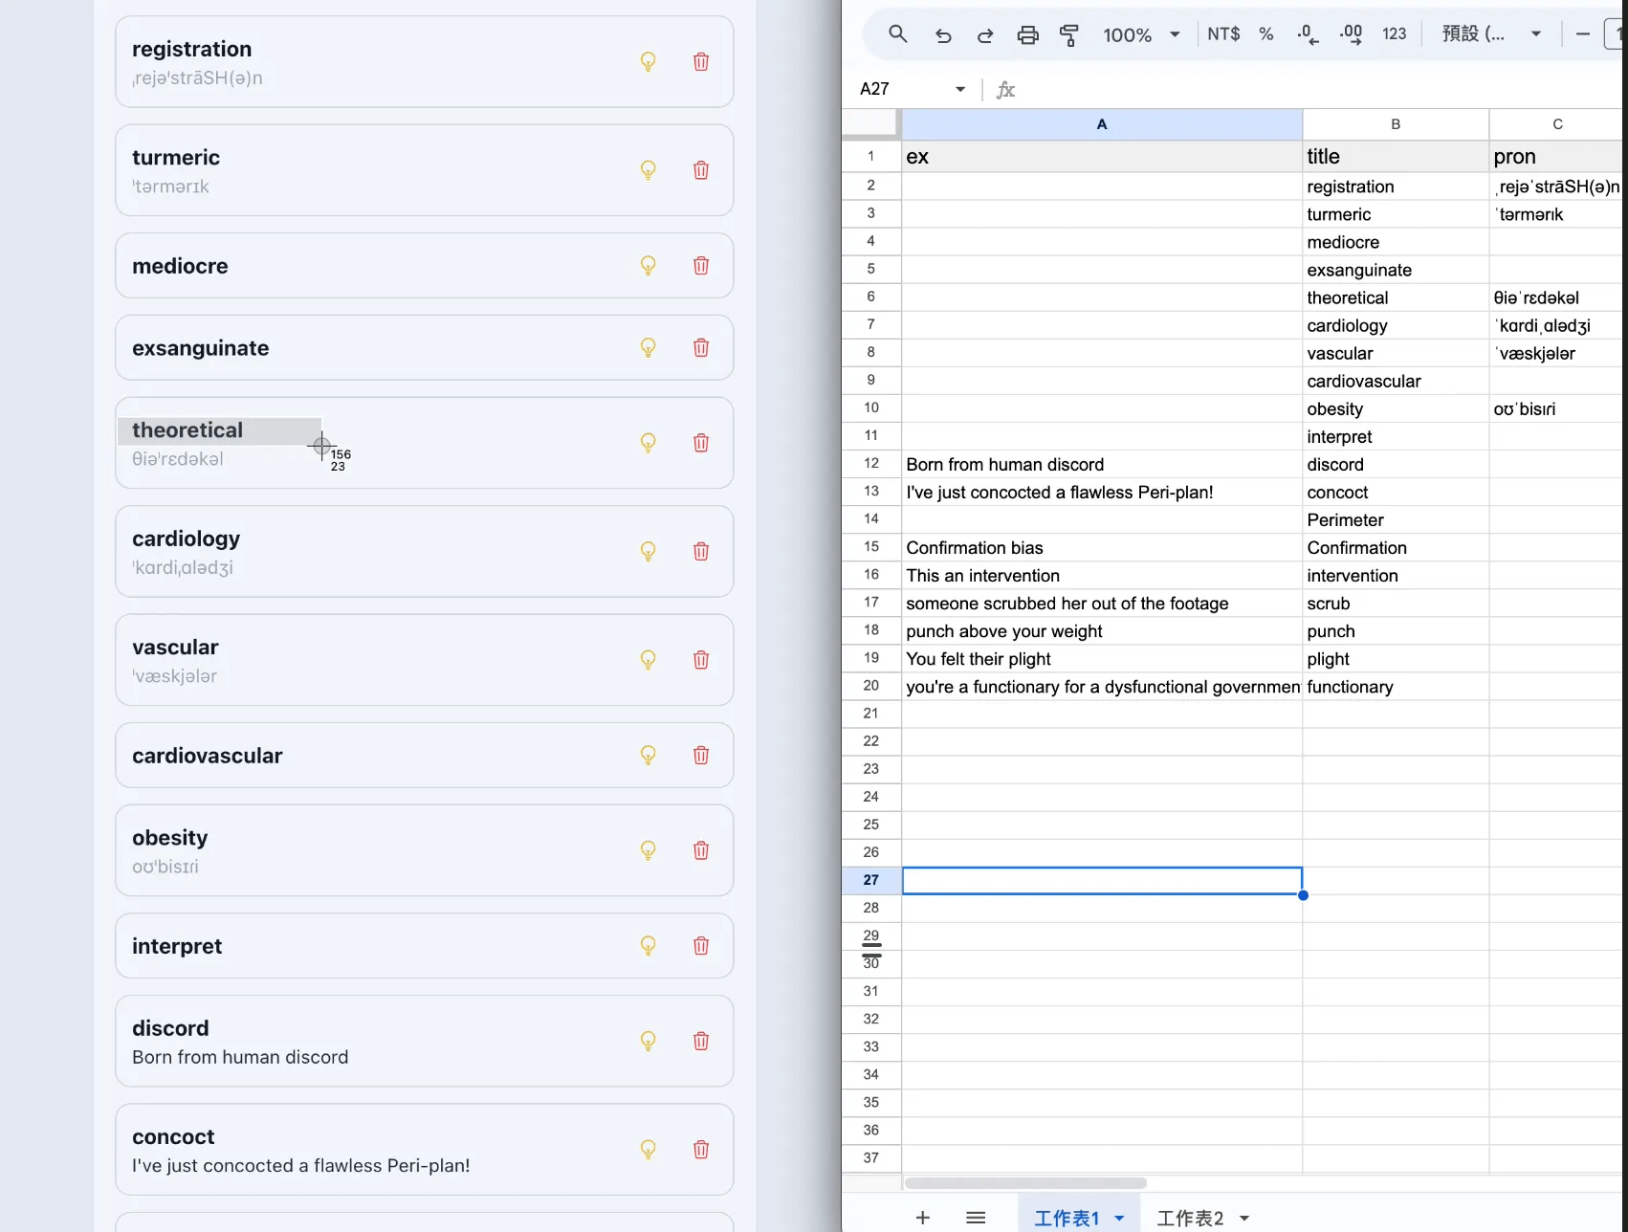Expand the name box cell dropdown
Image resolution: width=1628 pixels, height=1232 pixels.
click(x=959, y=89)
